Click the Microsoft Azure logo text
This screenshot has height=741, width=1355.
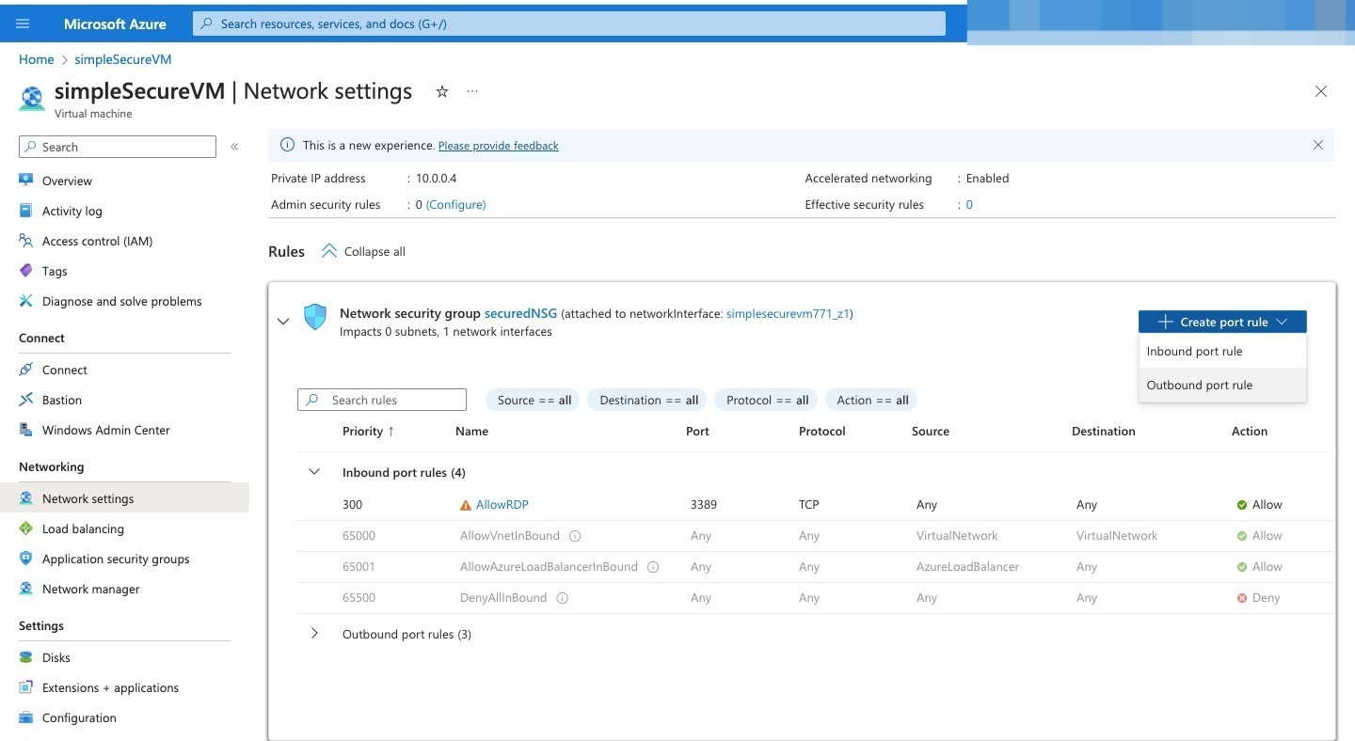115,24
